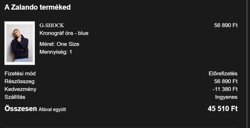
Task: Click the Összesen total label
Action: click(21, 109)
